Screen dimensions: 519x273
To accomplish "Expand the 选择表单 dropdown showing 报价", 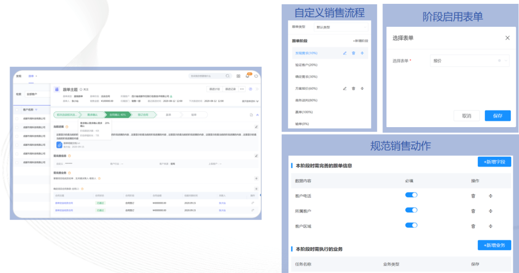I will coord(469,61).
